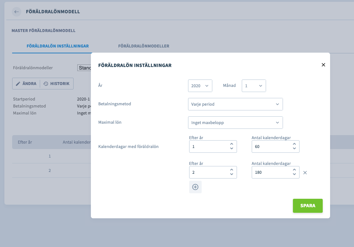Open Historik in background page
This screenshot has height=247, width=354.
[x=57, y=84]
